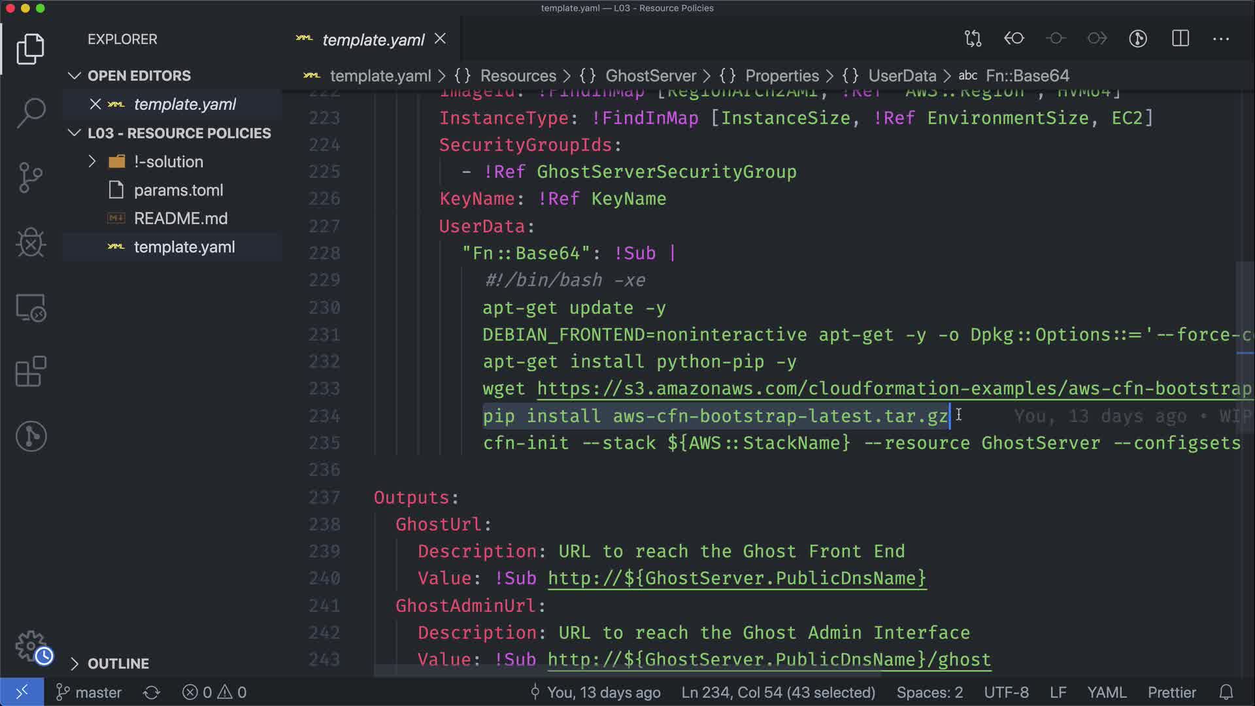Click GhostServer in the breadcrumb path
1255x706 pixels.
point(650,76)
